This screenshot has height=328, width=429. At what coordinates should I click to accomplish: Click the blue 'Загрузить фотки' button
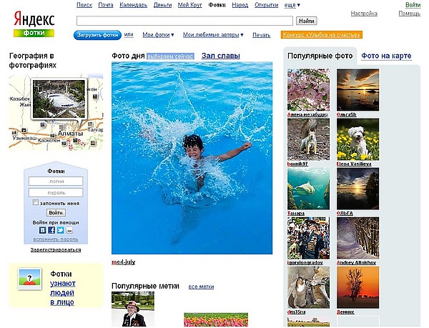pyautogui.click(x=97, y=35)
